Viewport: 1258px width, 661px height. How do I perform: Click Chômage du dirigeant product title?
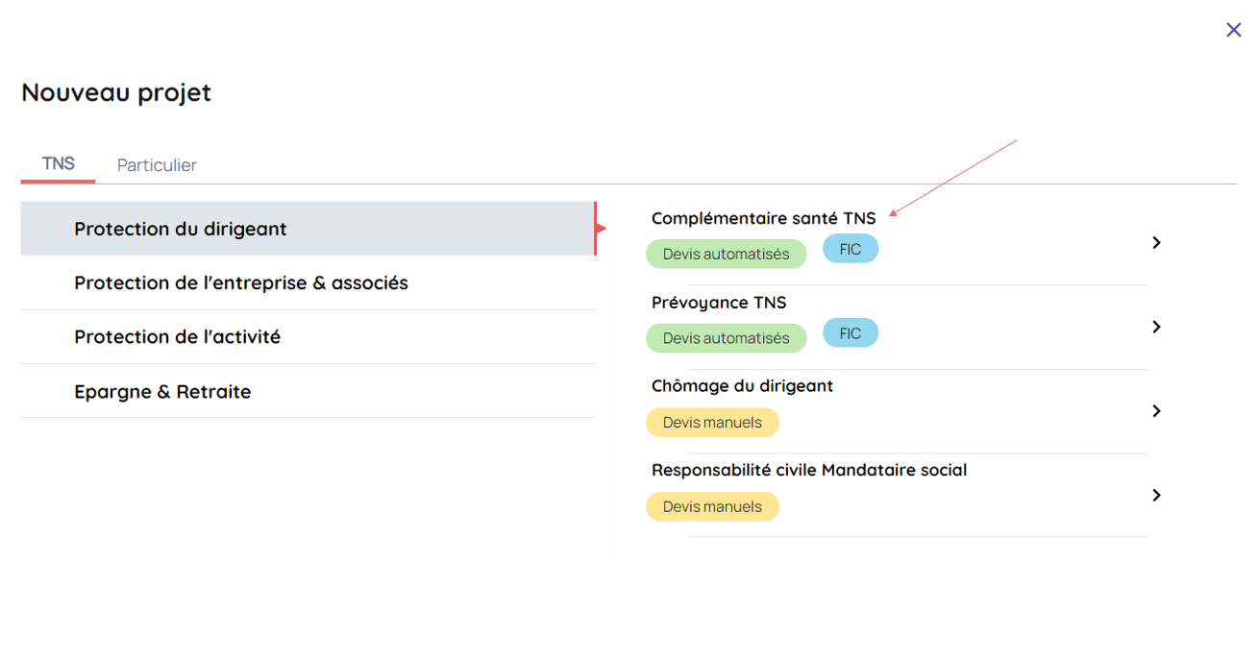point(742,386)
